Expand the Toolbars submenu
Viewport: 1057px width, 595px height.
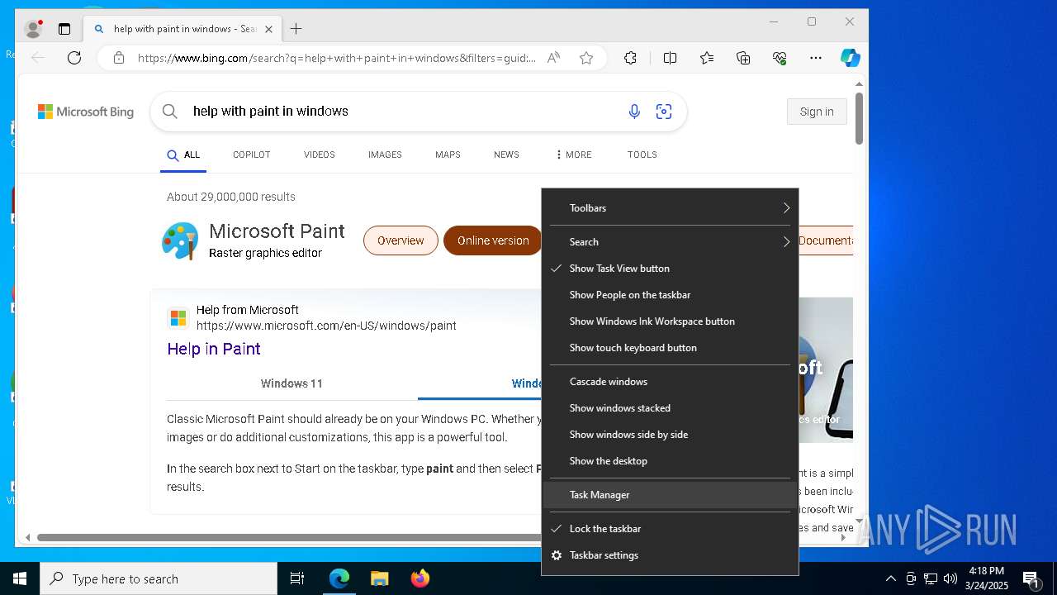click(670, 208)
